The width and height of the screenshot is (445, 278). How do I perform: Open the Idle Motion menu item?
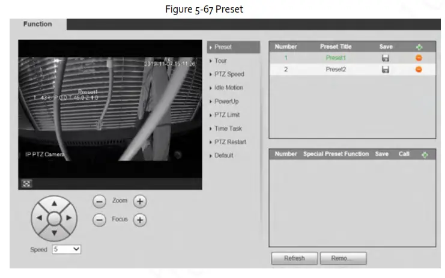pyautogui.click(x=229, y=88)
